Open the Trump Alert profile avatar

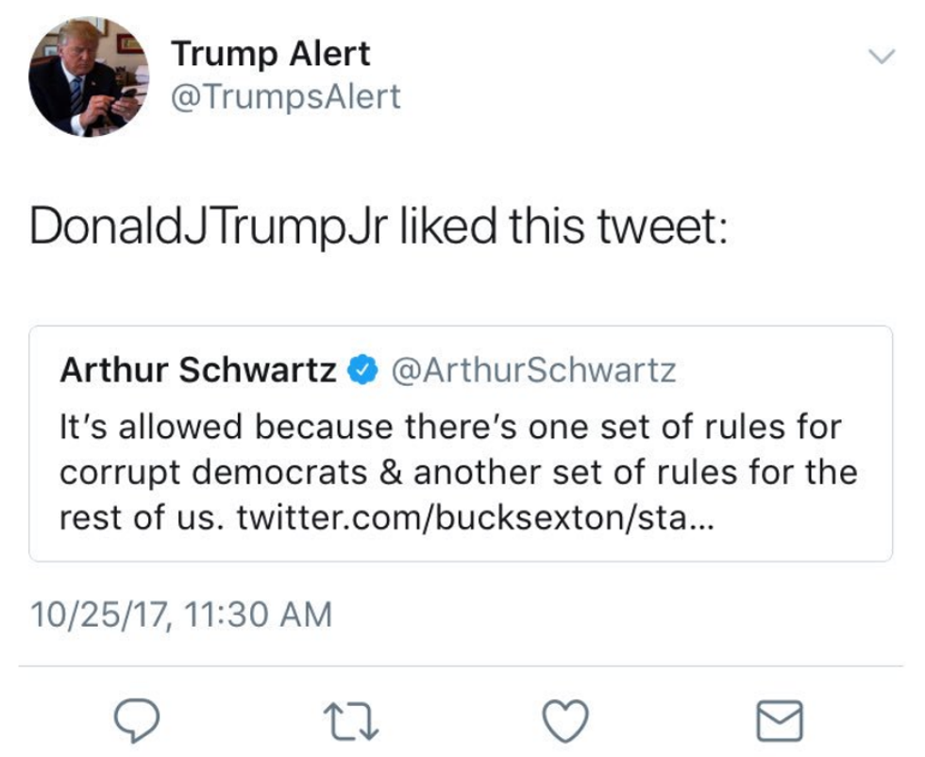(89, 76)
